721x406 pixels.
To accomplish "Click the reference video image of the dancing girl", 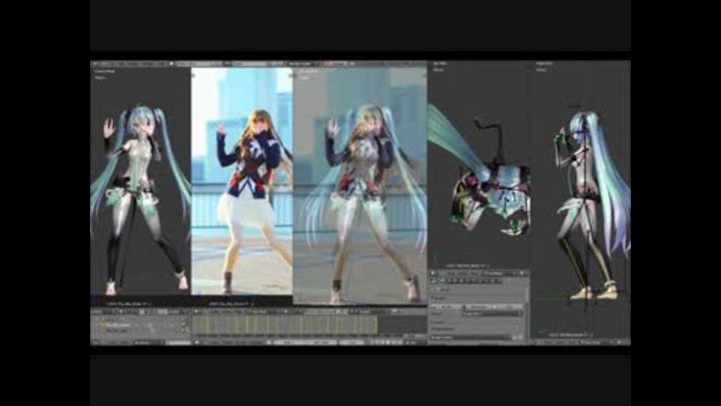I will coord(242,181).
